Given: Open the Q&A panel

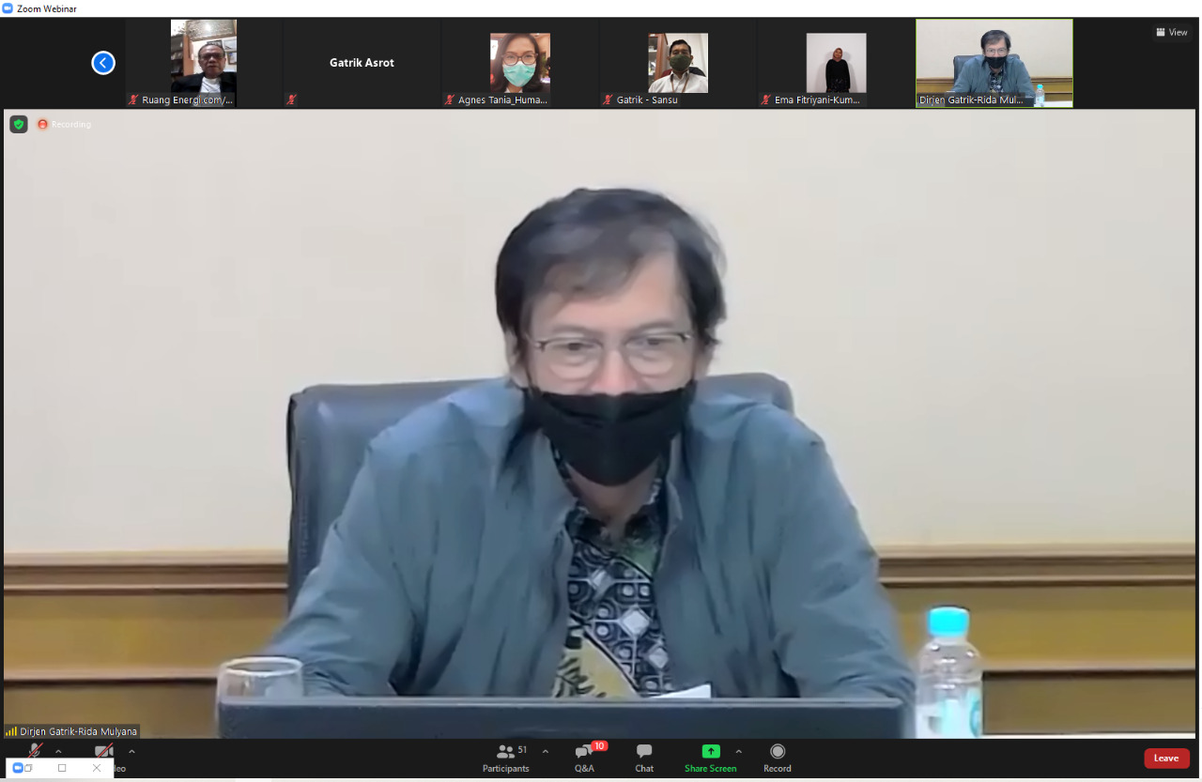Looking at the screenshot, I should pyautogui.click(x=584, y=759).
